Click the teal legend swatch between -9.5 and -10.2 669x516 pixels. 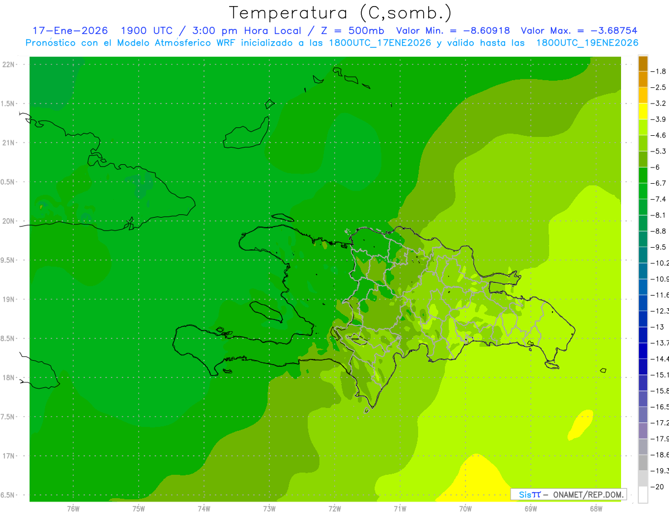point(643,255)
